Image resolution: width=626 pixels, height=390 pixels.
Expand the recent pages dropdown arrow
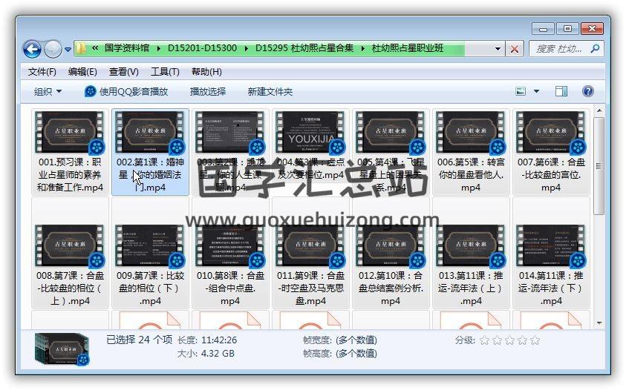(68, 50)
